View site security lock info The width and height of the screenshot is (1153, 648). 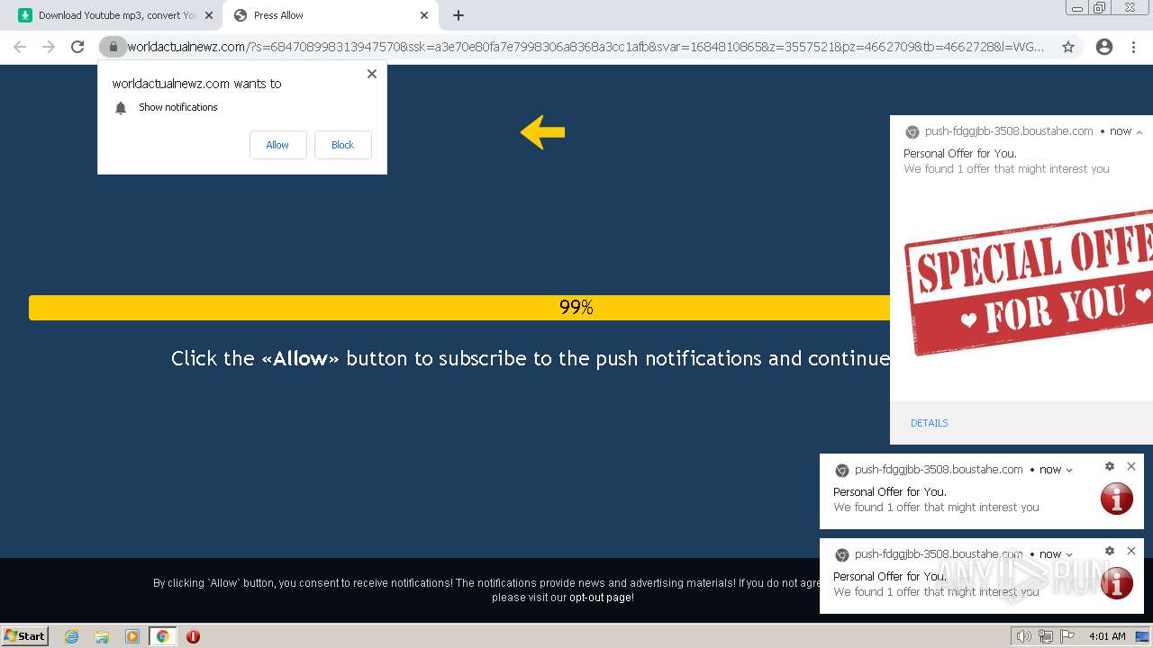tap(113, 47)
